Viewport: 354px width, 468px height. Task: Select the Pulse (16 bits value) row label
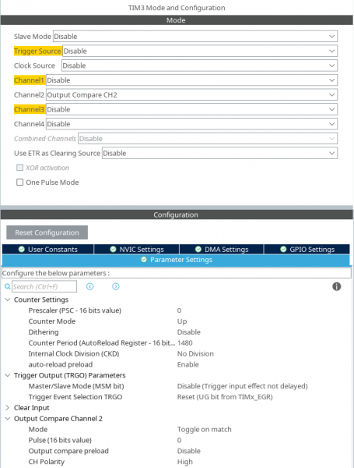(x=60, y=440)
